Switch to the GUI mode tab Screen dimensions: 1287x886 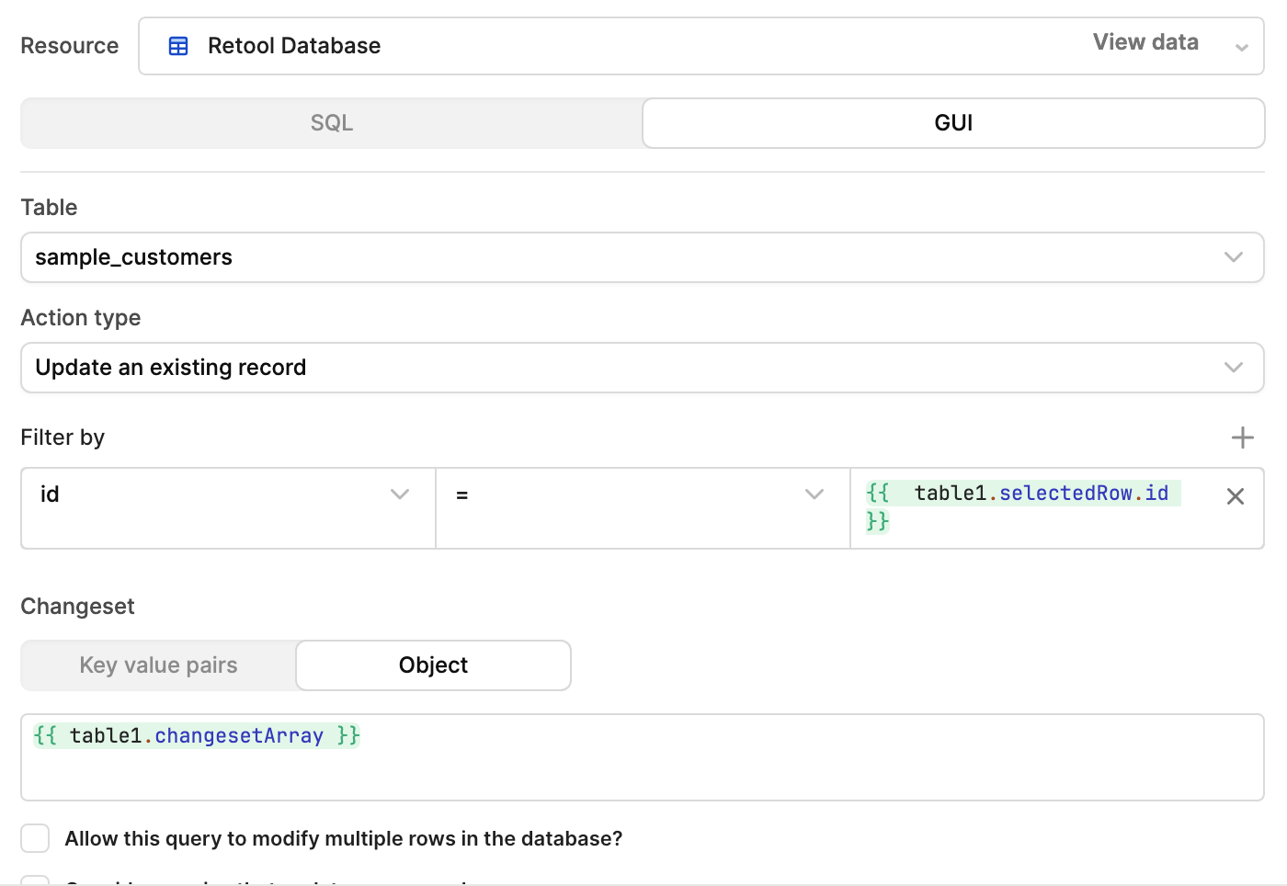coord(953,123)
